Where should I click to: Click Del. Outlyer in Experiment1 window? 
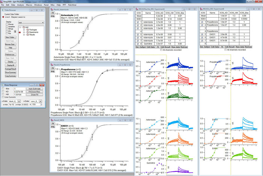click(x=141, y=47)
